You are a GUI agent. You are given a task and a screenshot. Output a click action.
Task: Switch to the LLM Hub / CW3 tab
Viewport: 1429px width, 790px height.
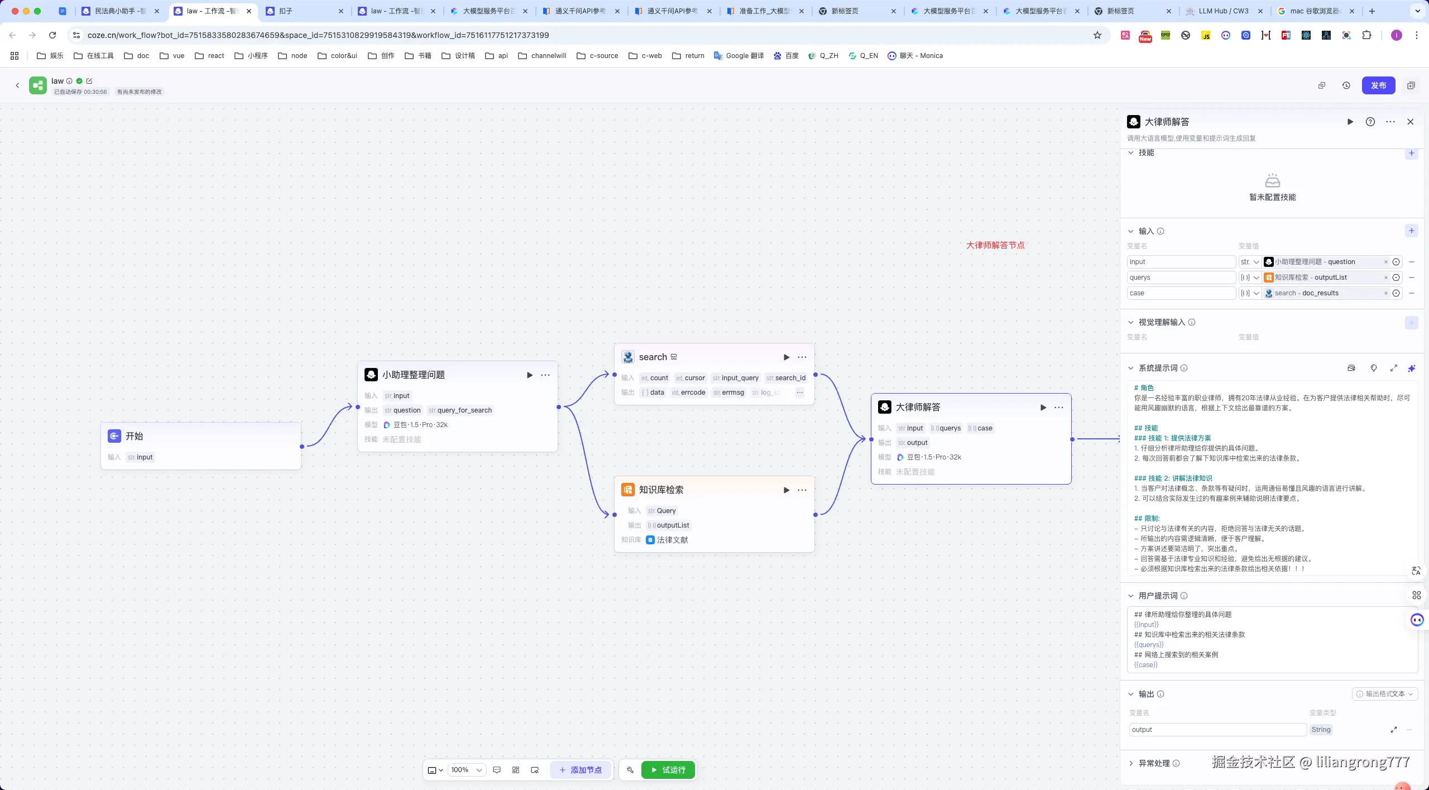click(x=1222, y=11)
